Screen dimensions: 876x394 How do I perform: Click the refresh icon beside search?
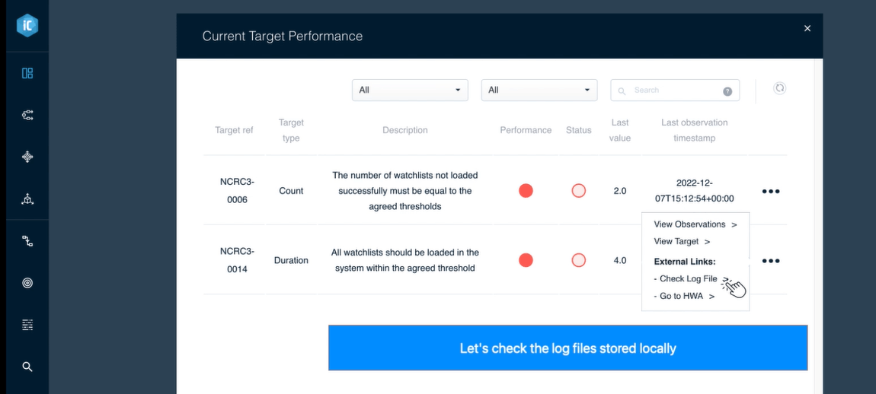(779, 88)
